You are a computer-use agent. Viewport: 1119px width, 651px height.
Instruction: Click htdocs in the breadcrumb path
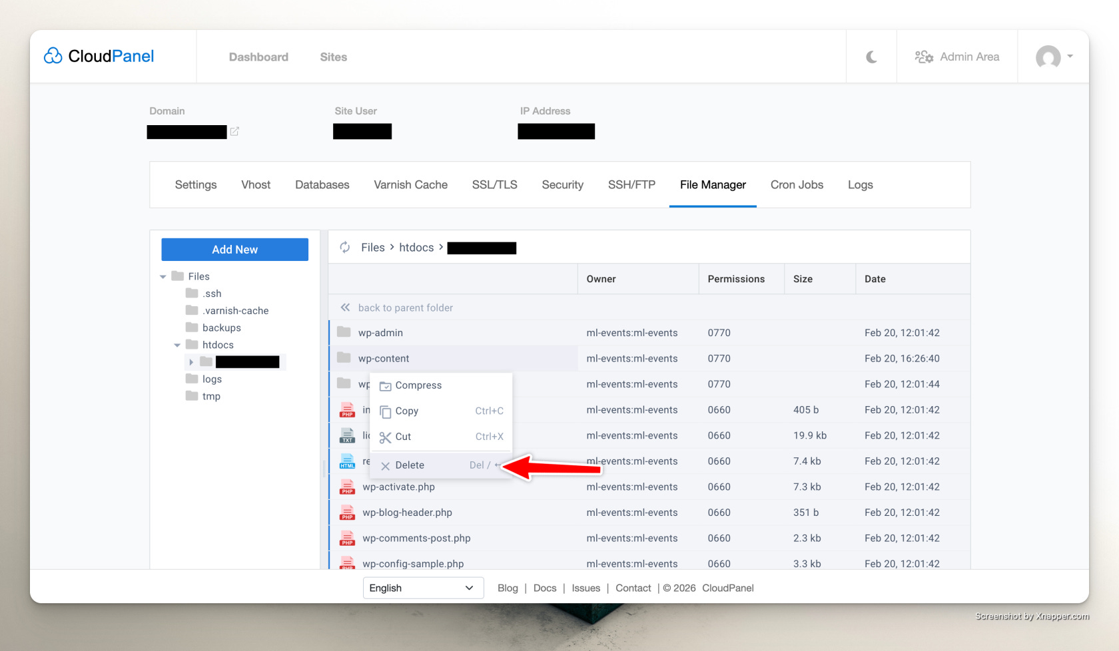click(x=416, y=248)
